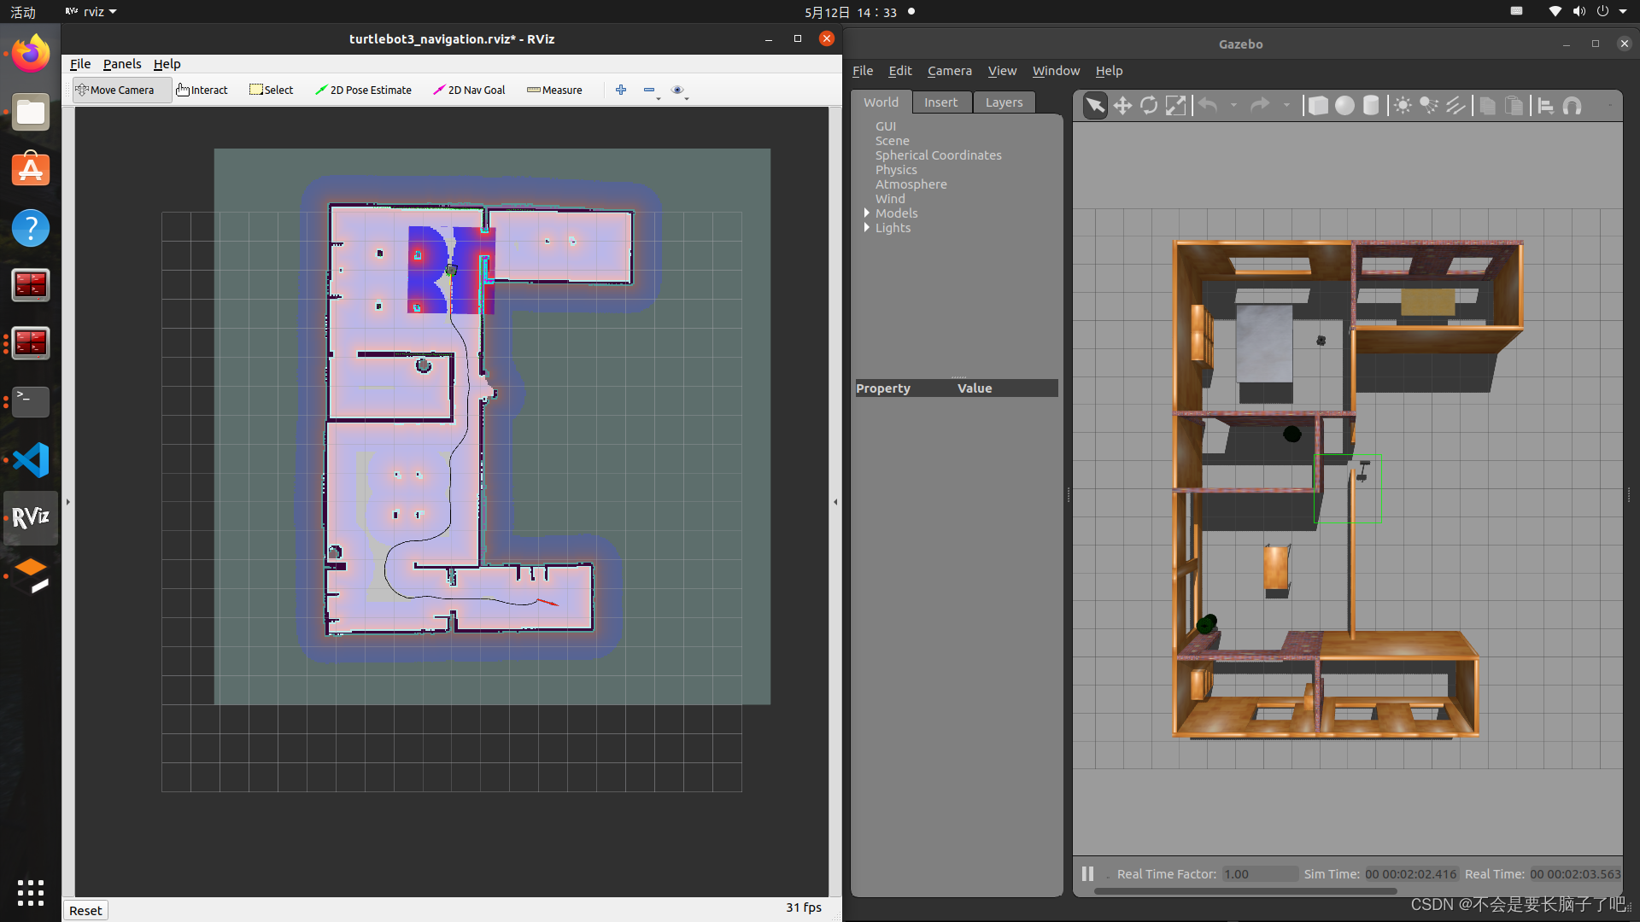Screen dimensions: 1640x922
Task: Switch to the Insert tab in Gazebo
Action: point(940,102)
